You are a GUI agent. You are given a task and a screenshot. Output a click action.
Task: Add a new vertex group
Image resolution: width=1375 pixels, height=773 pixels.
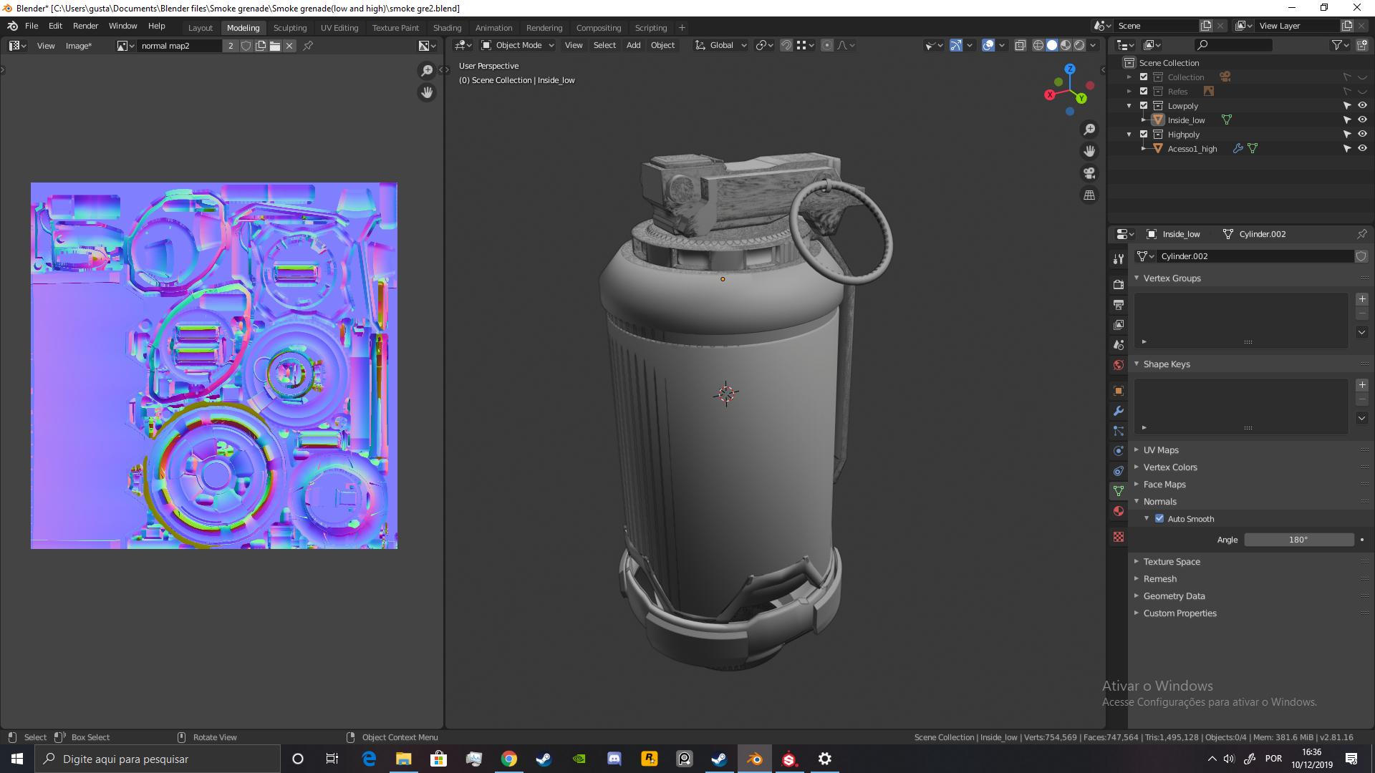1362,299
